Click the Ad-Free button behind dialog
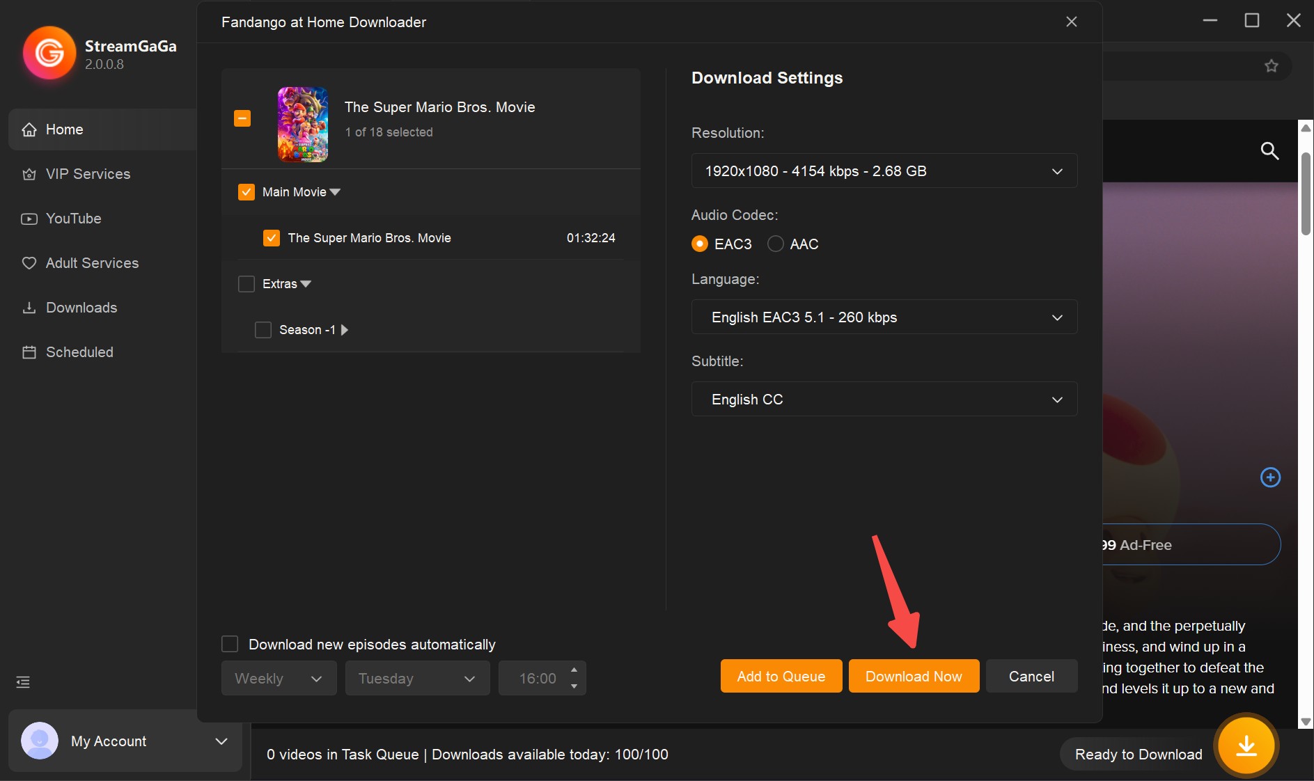 (1191, 545)
